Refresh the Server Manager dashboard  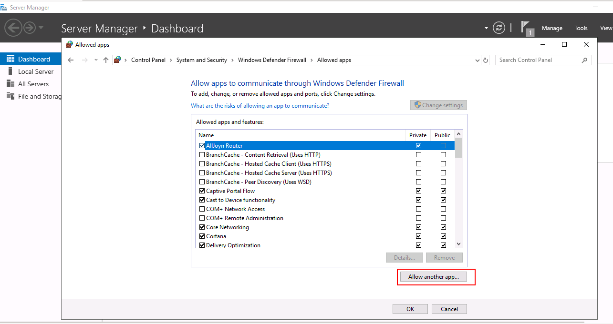pyautogui.click(x=499, y=28)
